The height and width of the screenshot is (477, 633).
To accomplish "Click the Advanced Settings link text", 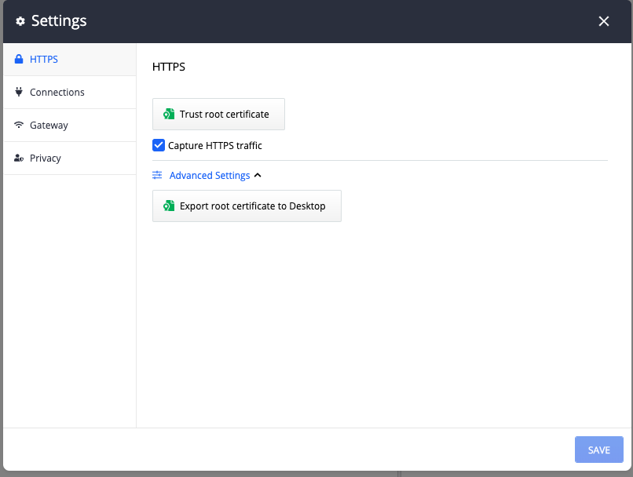I will click(x=210, y=176).
